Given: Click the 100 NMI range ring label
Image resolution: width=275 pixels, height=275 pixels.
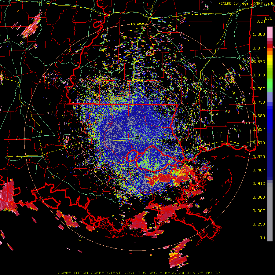Looking at the screenshot, I should (137, 24).
